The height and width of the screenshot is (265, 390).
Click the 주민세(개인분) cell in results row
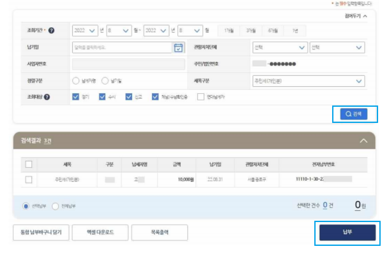pyautogui.click(x=67, y=180)
